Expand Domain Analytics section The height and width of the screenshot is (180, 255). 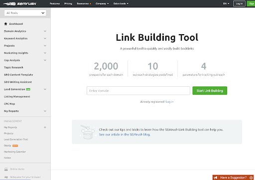[x=45, y=31]
